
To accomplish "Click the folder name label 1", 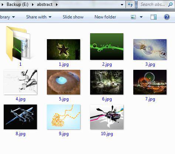I will (20, 64).
